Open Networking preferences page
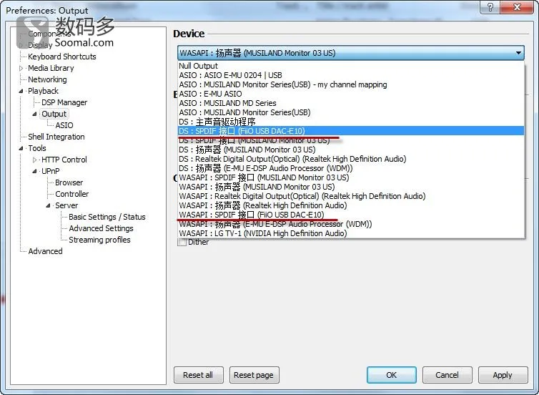Viewport: 539px width, 395px height. click(47, 79)
